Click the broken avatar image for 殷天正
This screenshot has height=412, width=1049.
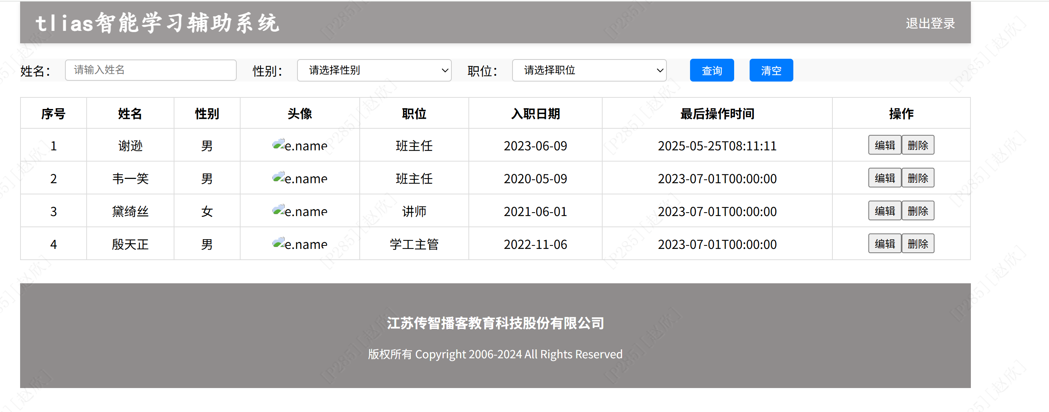300,243
